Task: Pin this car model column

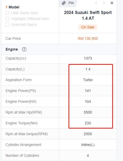Action: (68, 3)
